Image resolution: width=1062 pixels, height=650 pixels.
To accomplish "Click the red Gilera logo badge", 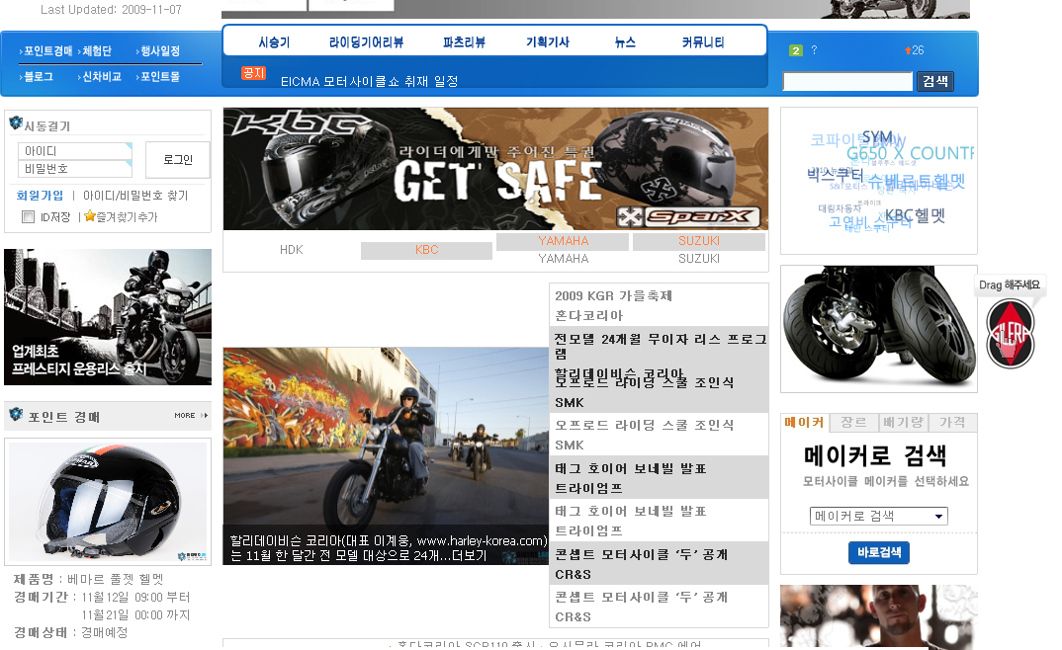I will tap(1010, 334).
